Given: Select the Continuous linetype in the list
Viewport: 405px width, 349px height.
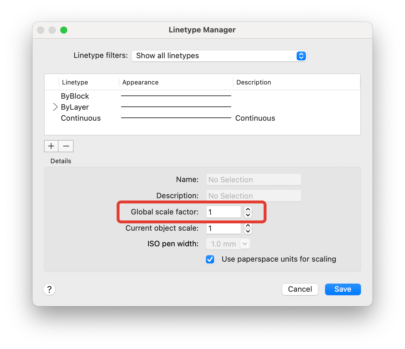Looking at the screenshot, I should [81, 118].
